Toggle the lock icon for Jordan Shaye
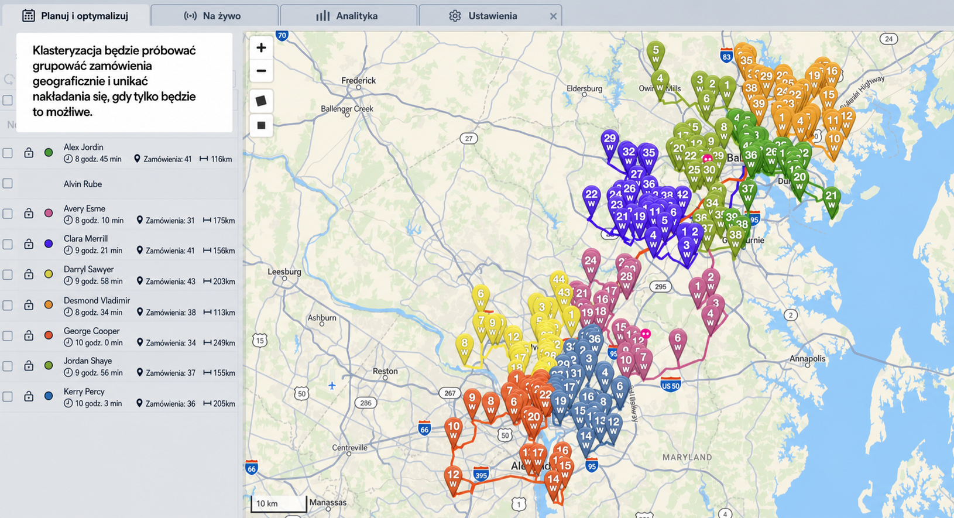This screenshot has width=954, height=518. pos(29,365)
